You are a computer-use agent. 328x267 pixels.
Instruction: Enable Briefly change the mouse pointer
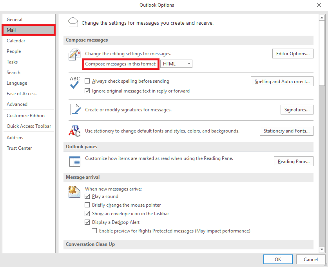tap(87, 205)
